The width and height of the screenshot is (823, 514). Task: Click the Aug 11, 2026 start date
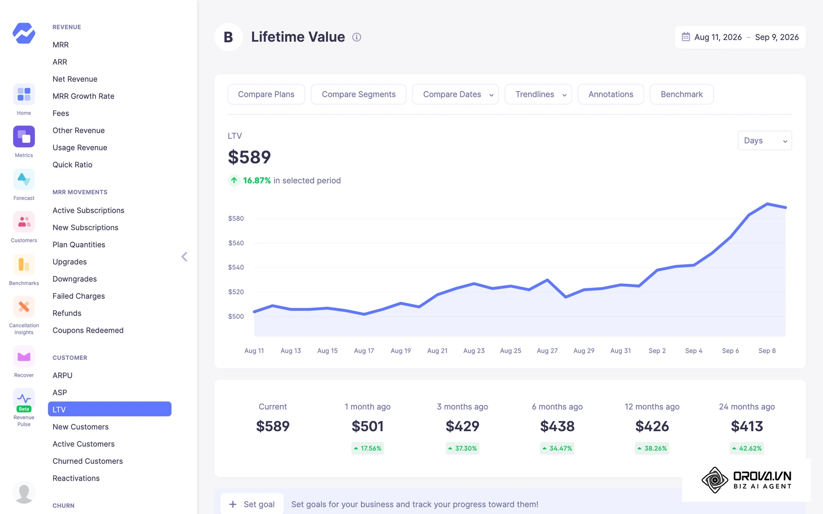(718, 37)
